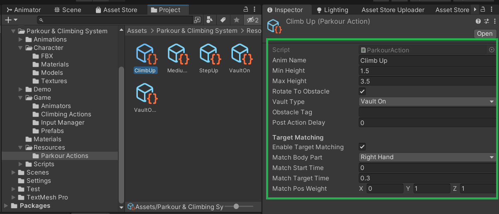Open the Vault Type dropdown
The height and width of the screenshot is (214, 499).
point(427,102)
